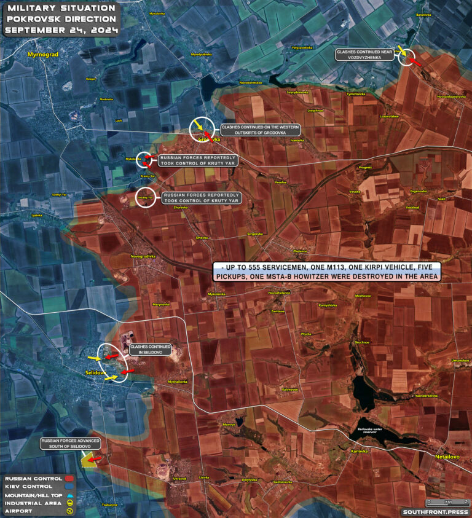This screenshot has height=518, width=472.
Task: Click the Mountain/Hill Top triangle icon
Action: coord(70,495)
